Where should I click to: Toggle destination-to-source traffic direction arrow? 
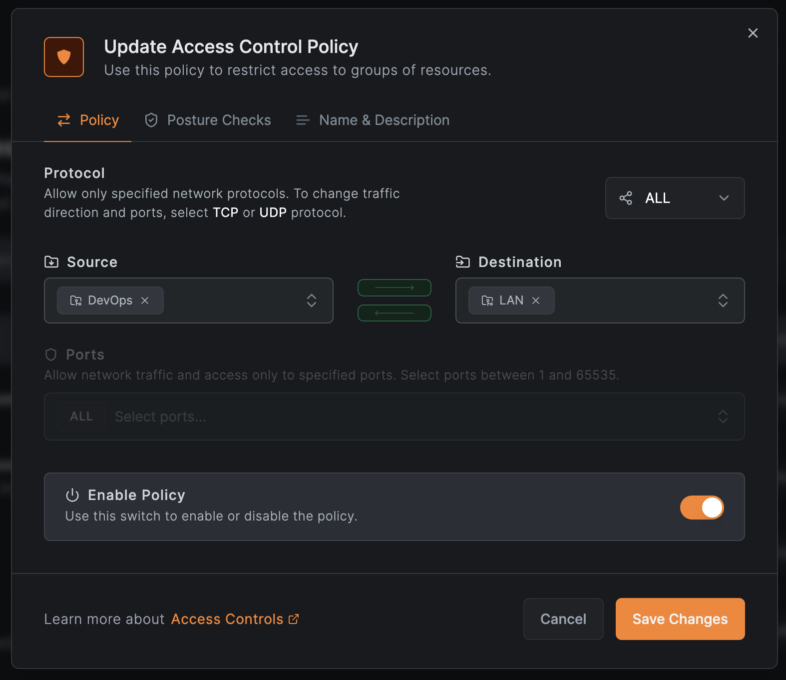[x=394, y=313]
